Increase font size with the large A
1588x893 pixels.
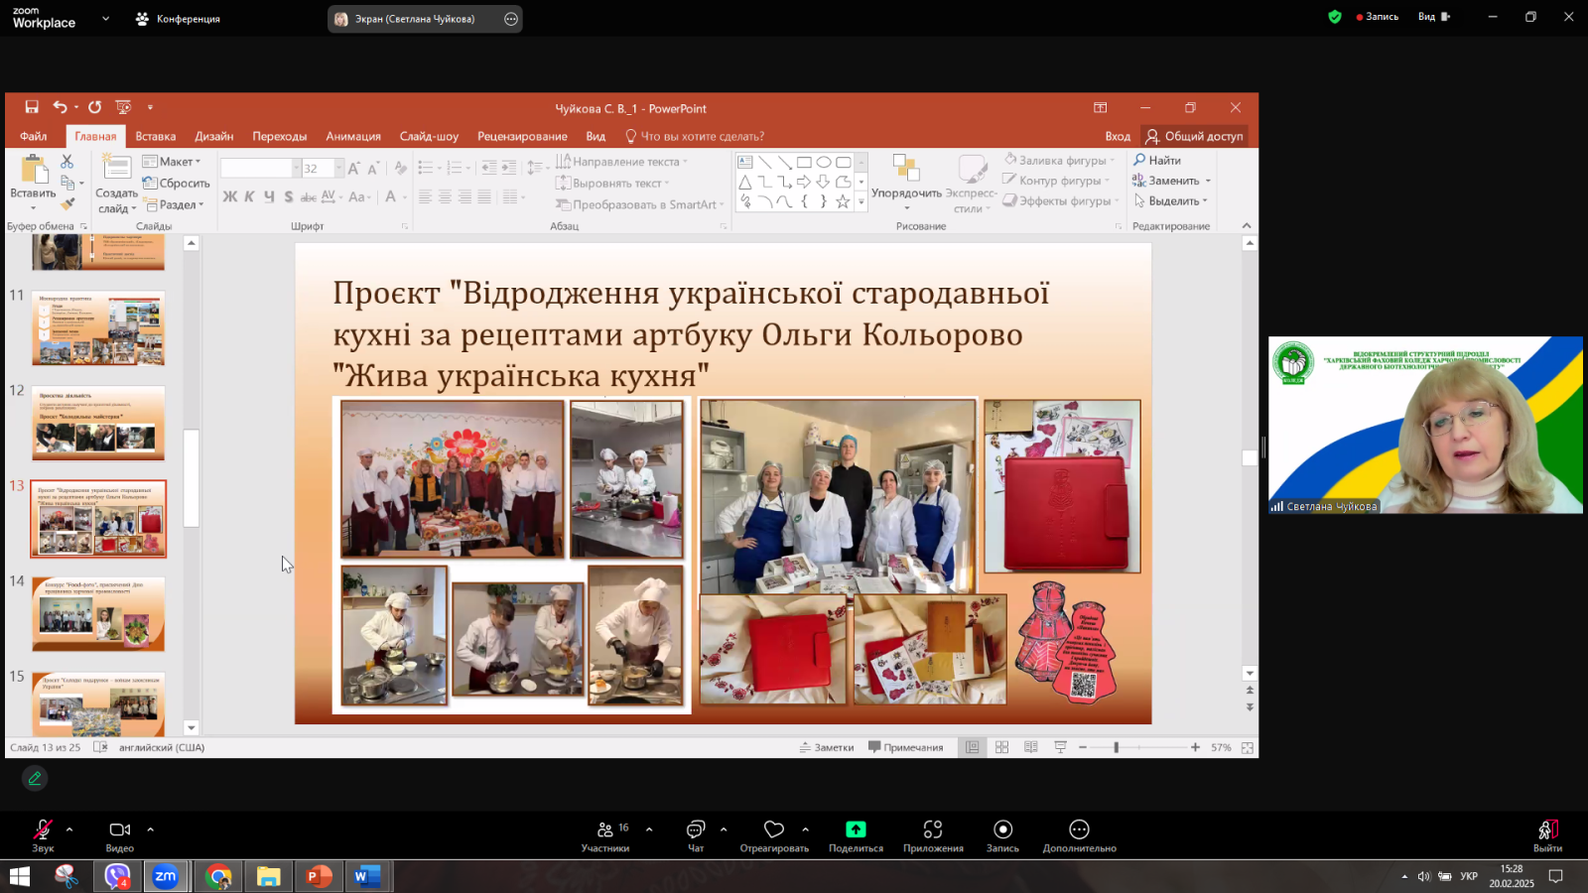tap(353, 169)
